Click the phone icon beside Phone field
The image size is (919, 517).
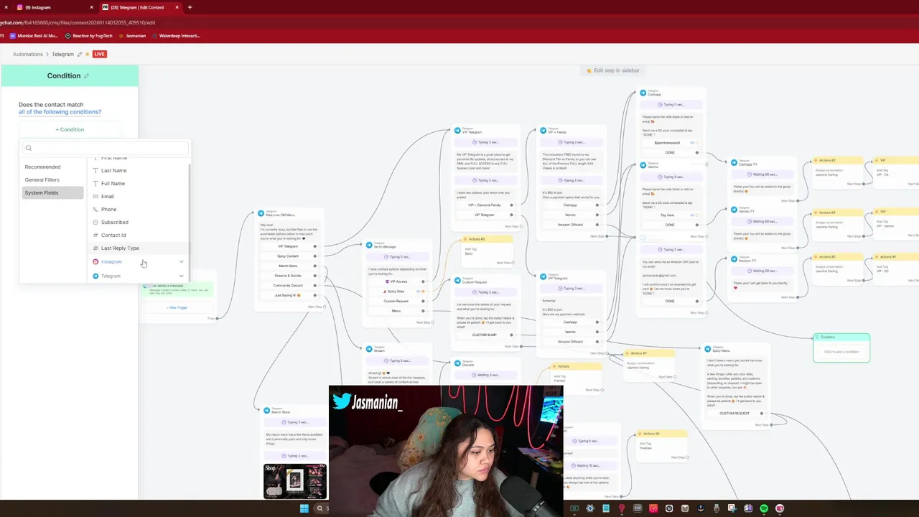click(x=95, y=210)
